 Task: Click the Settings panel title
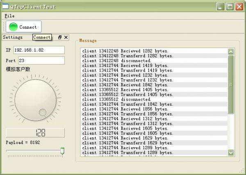13,37
